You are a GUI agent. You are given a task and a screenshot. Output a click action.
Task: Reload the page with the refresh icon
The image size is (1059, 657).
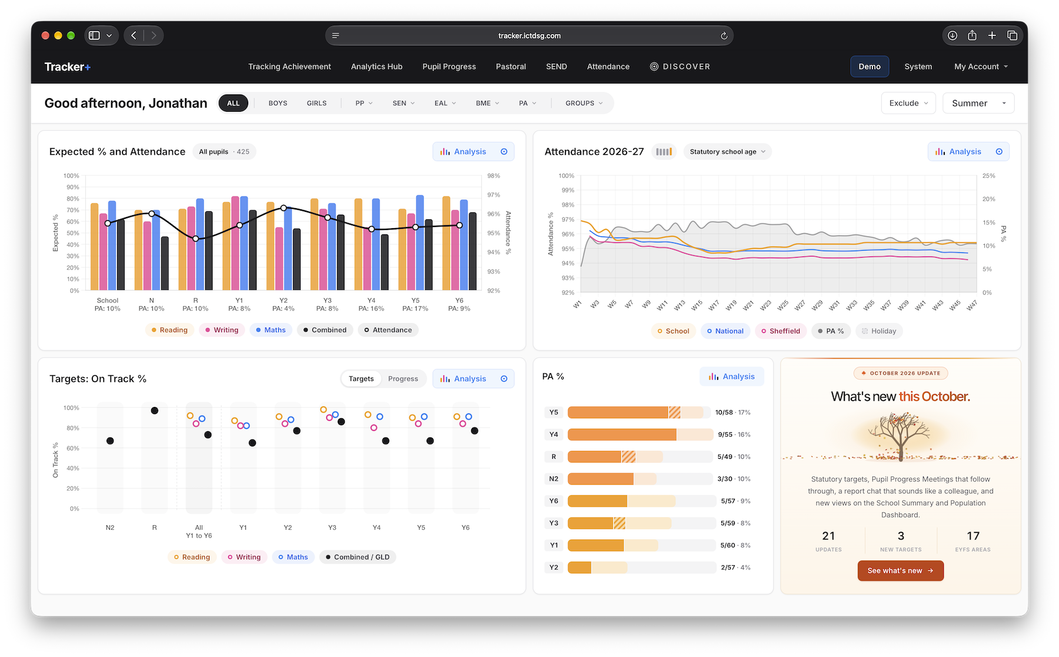pos(724,36)
